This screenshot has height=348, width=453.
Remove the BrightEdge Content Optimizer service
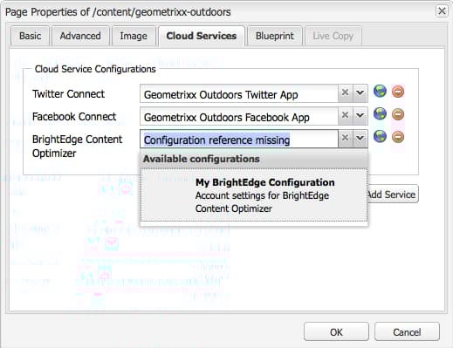click(398, 137)
